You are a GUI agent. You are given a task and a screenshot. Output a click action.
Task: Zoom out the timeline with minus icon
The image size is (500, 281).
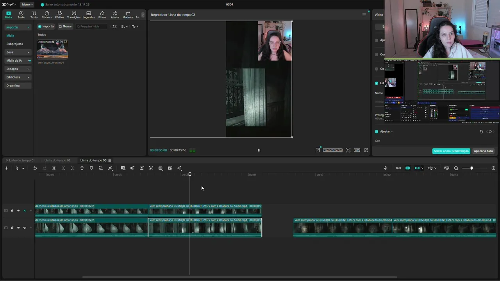pyautogui.click(x=456, y=168)
